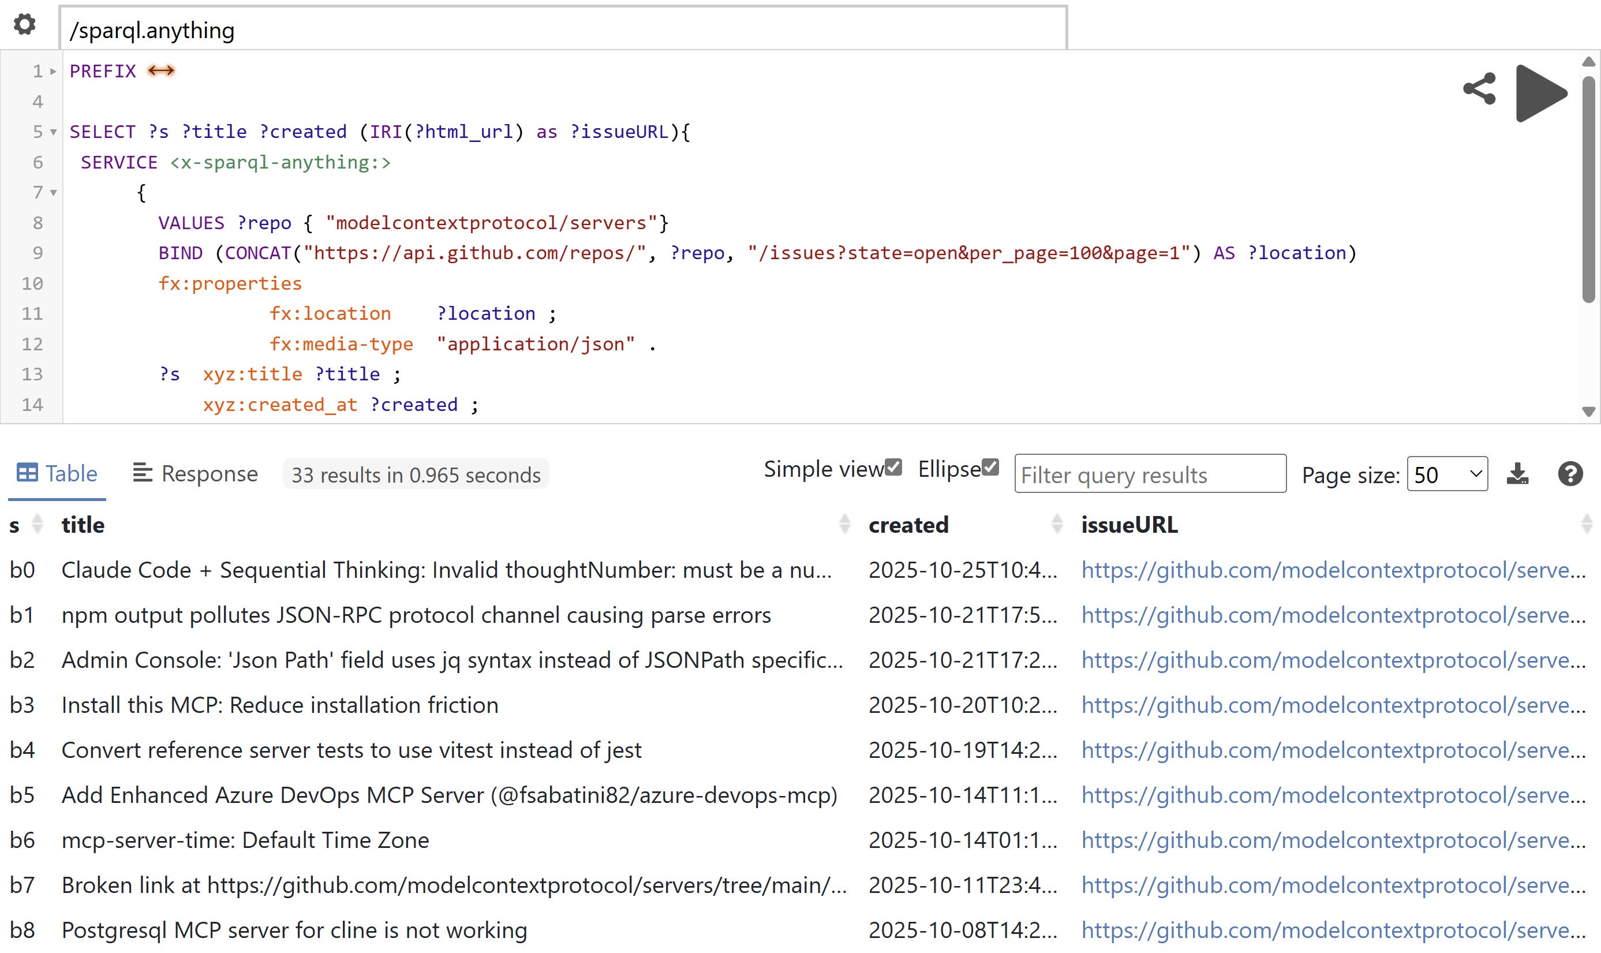The width and height of the screenshot is (1601, 953).
Task: Collapse the brace block at line 7
Action: [x=53, y=193]
